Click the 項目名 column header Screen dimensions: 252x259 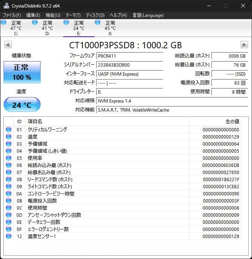(107, 122)
